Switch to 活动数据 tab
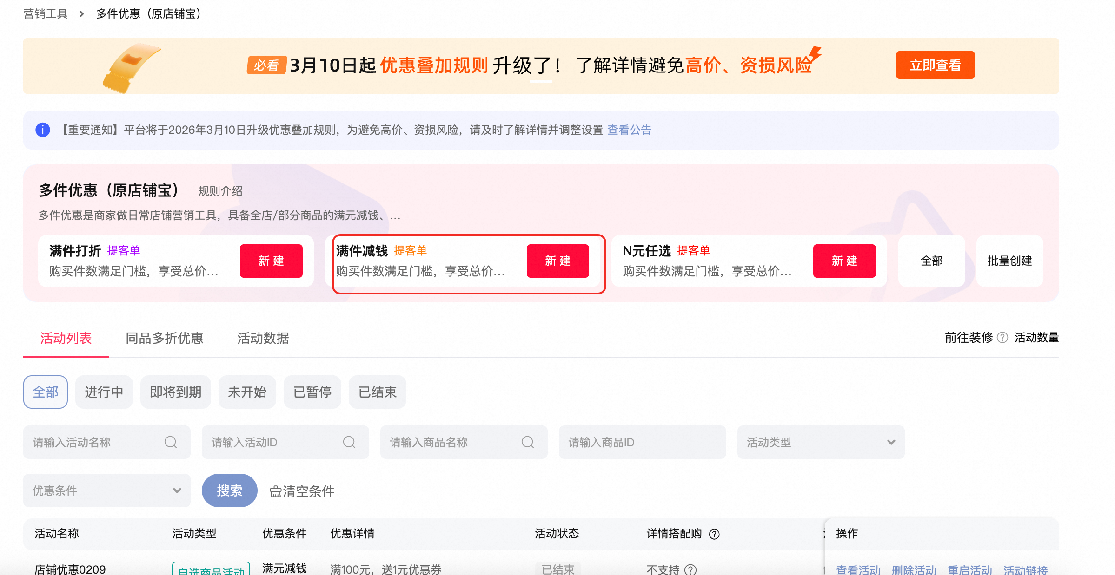This screenshot has width=1115, height=575. pyautogui.click(x=263, y=339)
